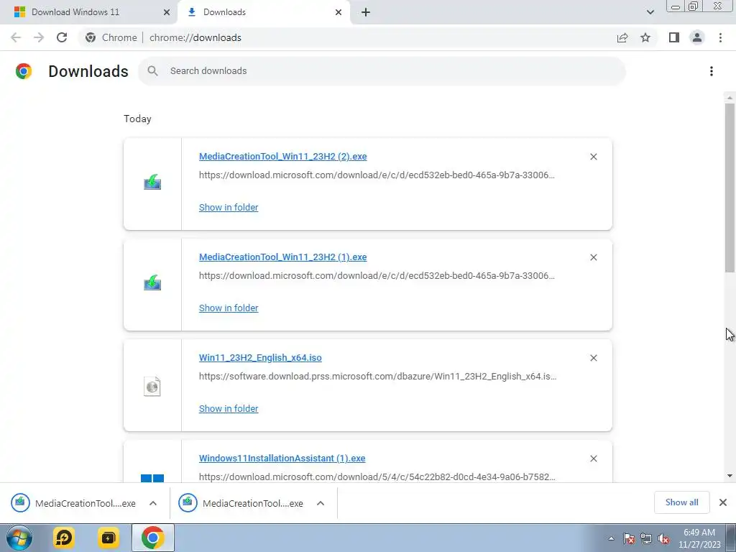This screenshot has width=736, height=552.
Task: Click Chrome icon in the taskbar
Action: (x=152, y=538)
